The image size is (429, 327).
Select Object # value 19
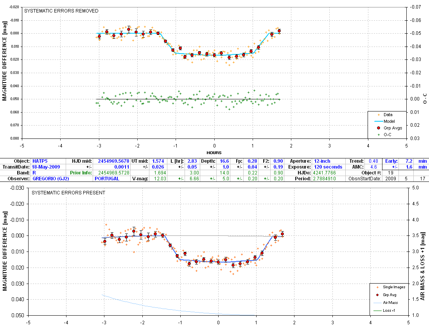click(x=390, y=173)
